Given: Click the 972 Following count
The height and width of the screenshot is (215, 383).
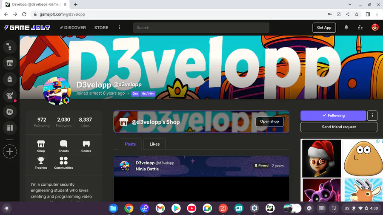Looking at the screenshot, I should [42, 122].
